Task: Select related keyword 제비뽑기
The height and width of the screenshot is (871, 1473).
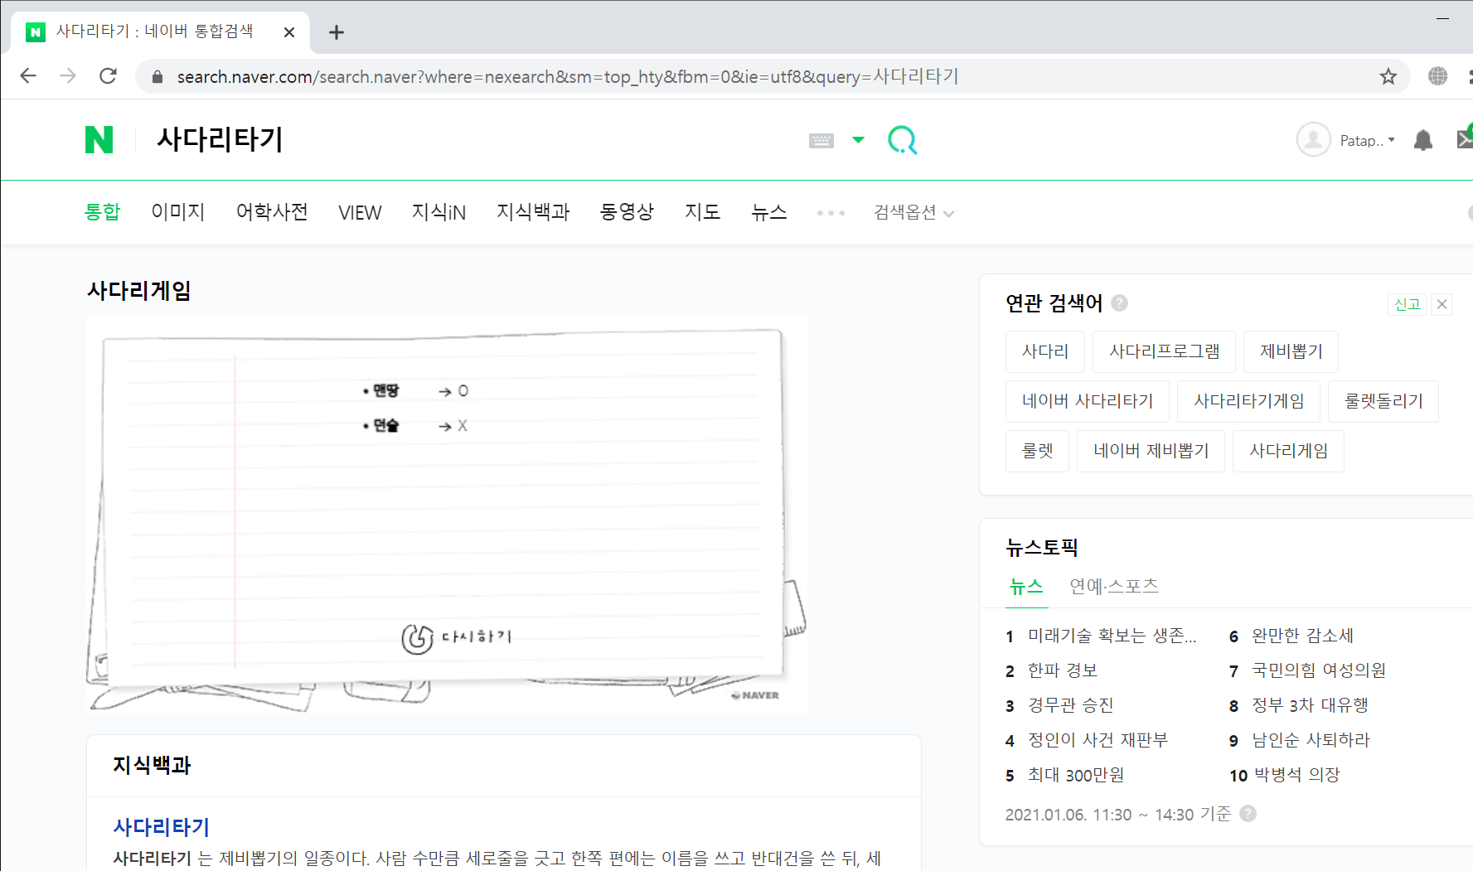Action: click(x=1291, y=351)
